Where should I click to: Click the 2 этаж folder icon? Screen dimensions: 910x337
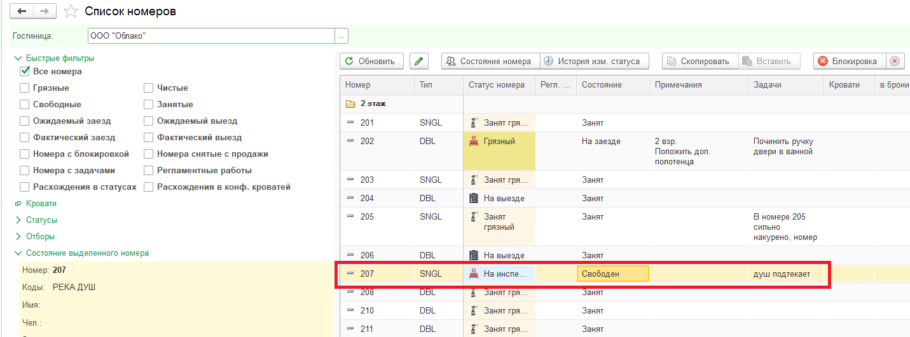click(350, 103)
